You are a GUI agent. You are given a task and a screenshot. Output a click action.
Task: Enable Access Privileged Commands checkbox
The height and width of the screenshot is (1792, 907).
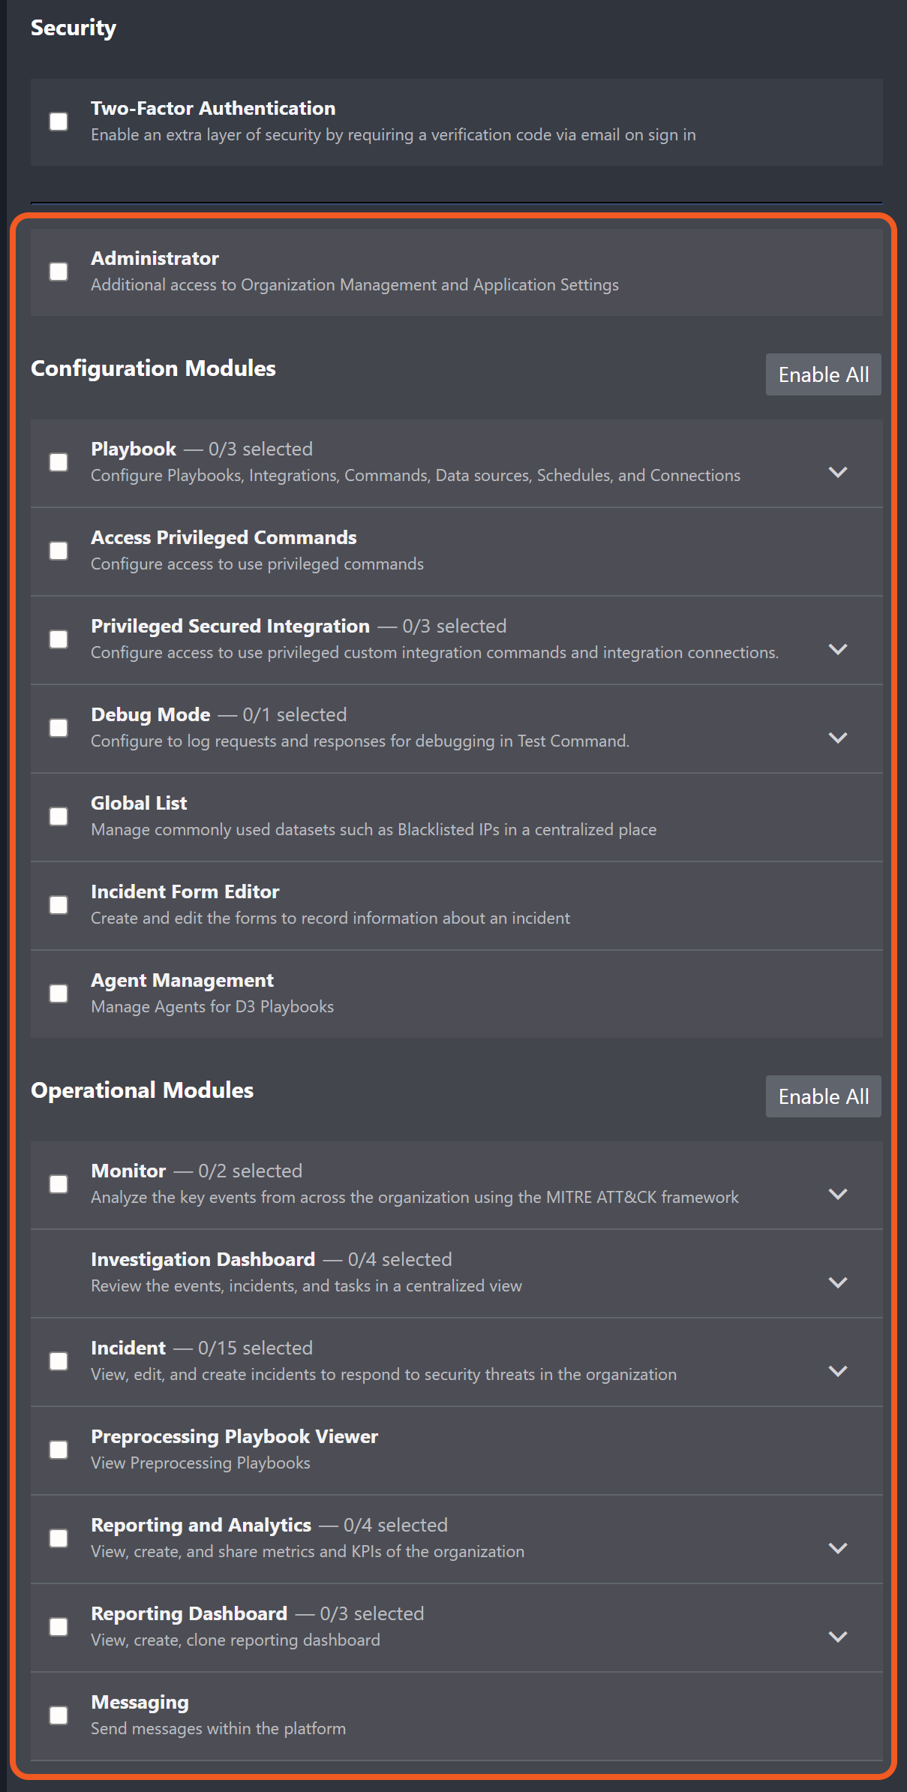pos(59,551)
